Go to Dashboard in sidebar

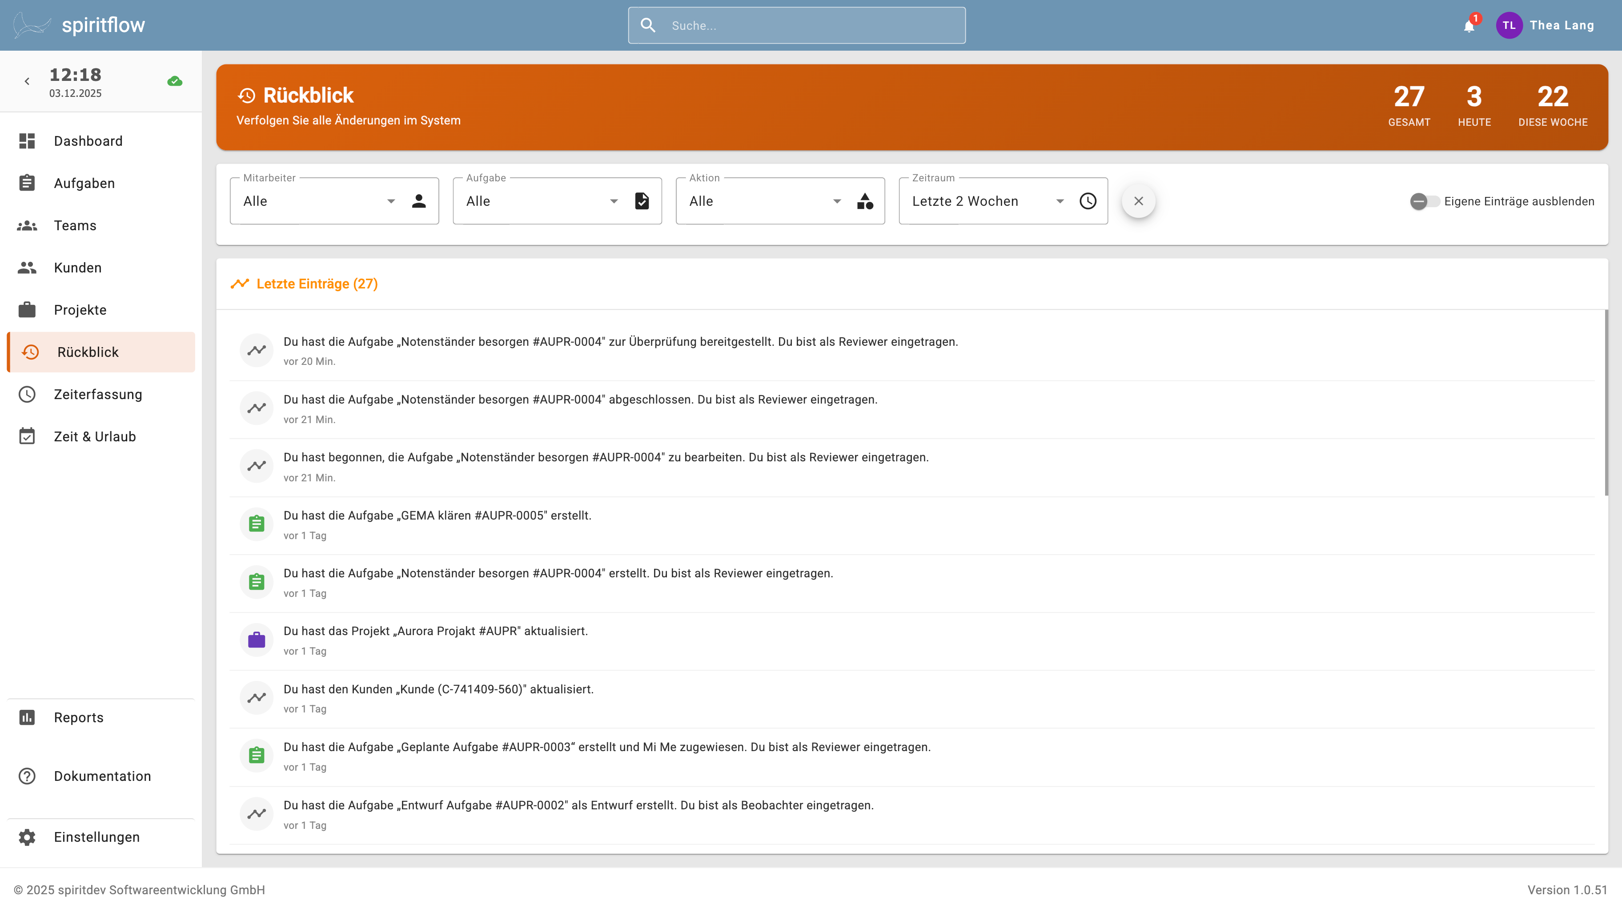[x=101, y=141]
